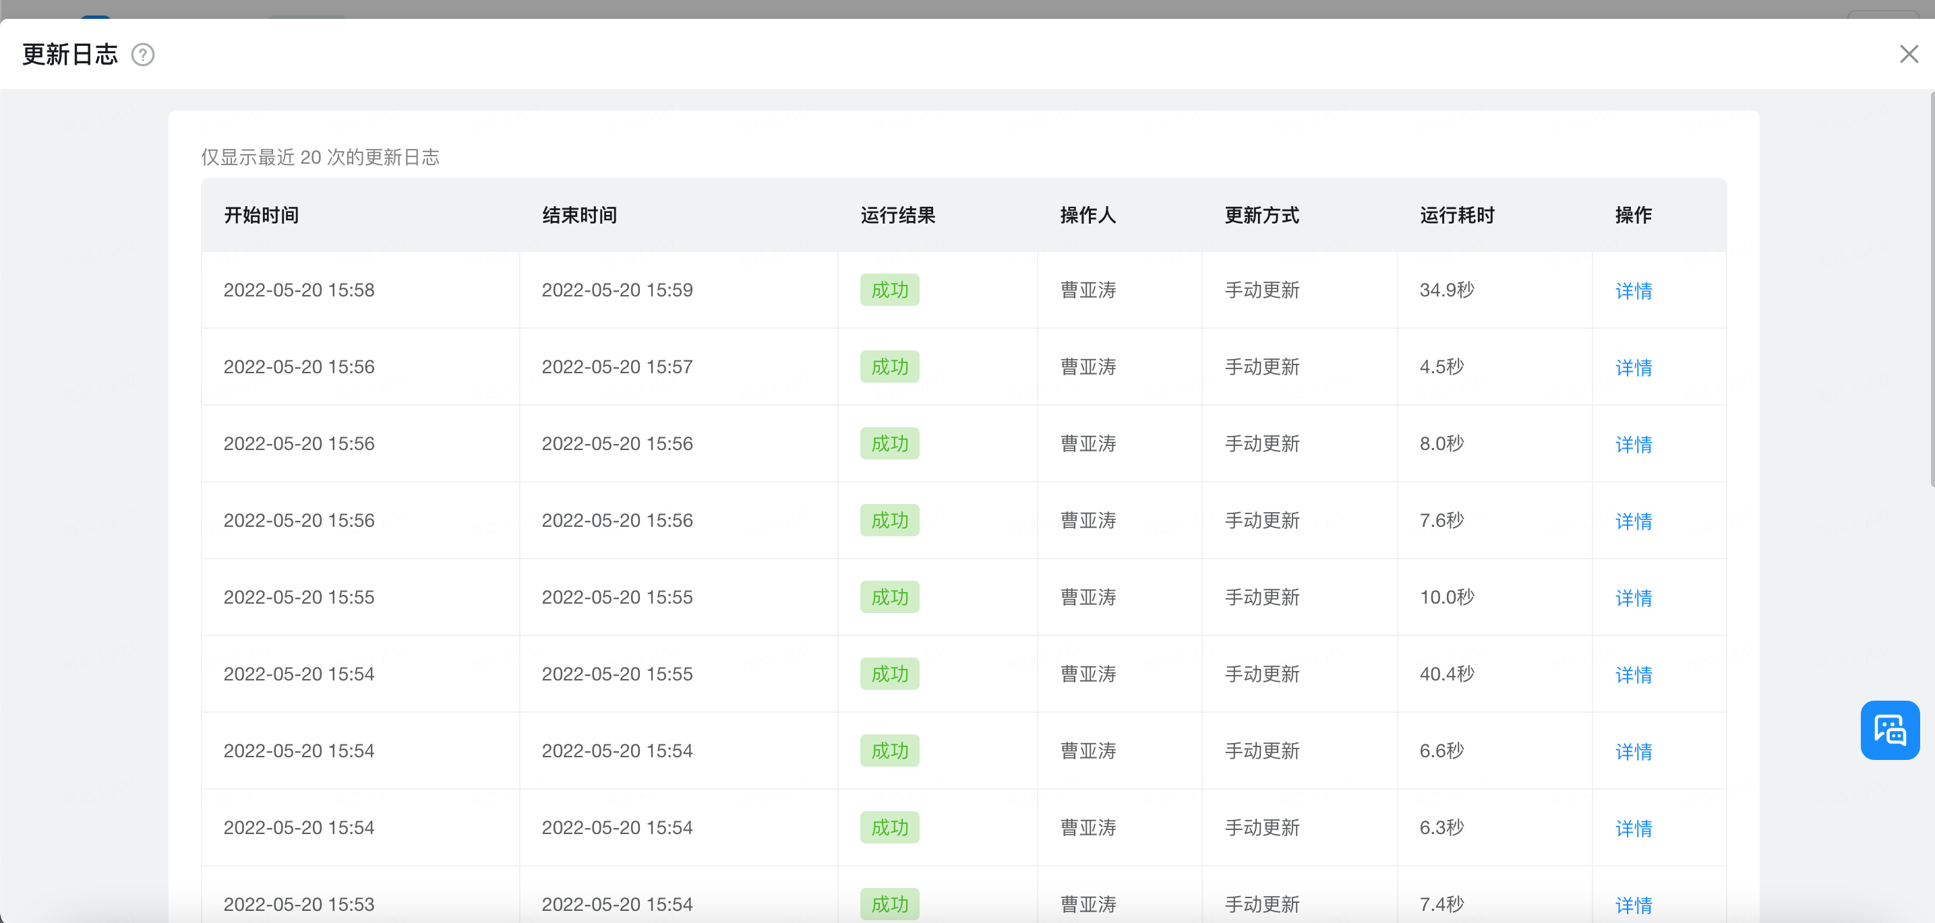Image resolution: width=1935 pixels, height=923 pixels.
Task: Click the help question mark beside 更新日志
Action: [x=143, y=55]
